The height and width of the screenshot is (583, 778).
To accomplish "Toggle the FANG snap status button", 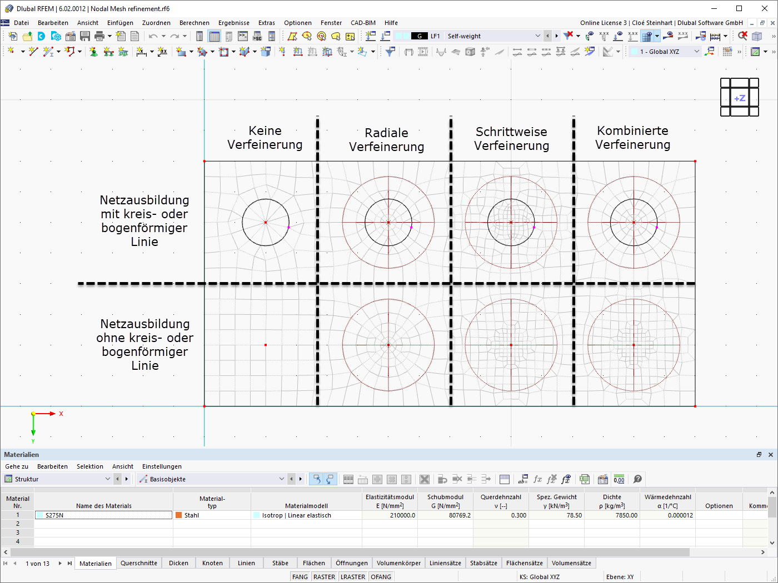I will [300, 577].
